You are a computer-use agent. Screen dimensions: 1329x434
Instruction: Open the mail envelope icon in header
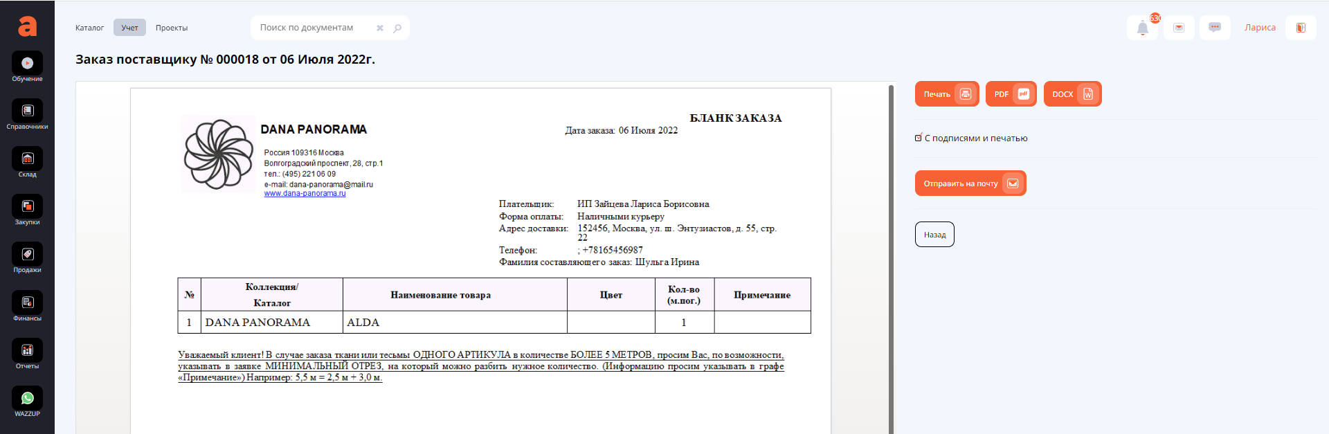point(1179,28)
